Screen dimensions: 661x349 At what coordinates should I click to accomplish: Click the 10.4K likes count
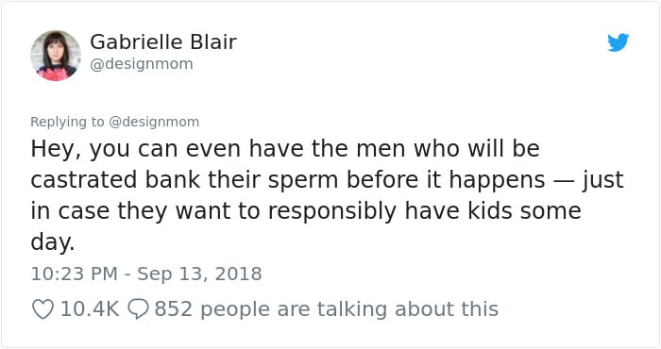pos(90,309)
